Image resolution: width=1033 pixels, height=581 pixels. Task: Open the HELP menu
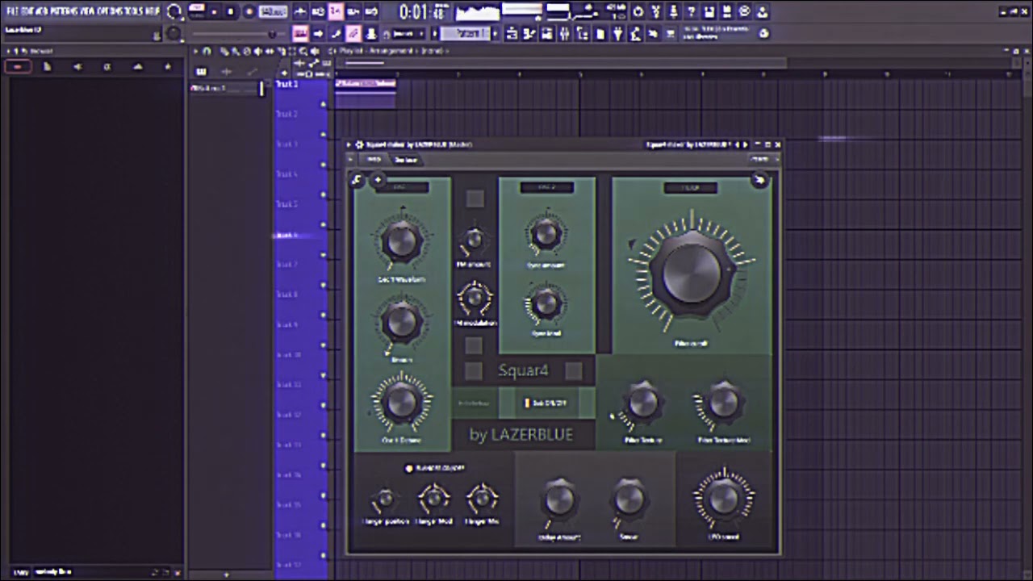153,12
